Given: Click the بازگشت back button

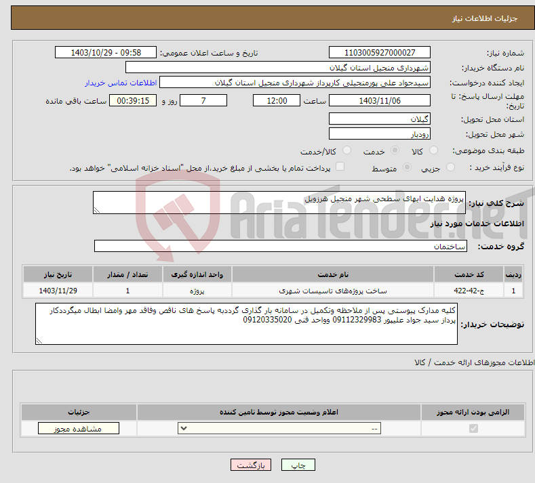Looking at the screenshot, I should pyautogui.click(x=251, y=465).
